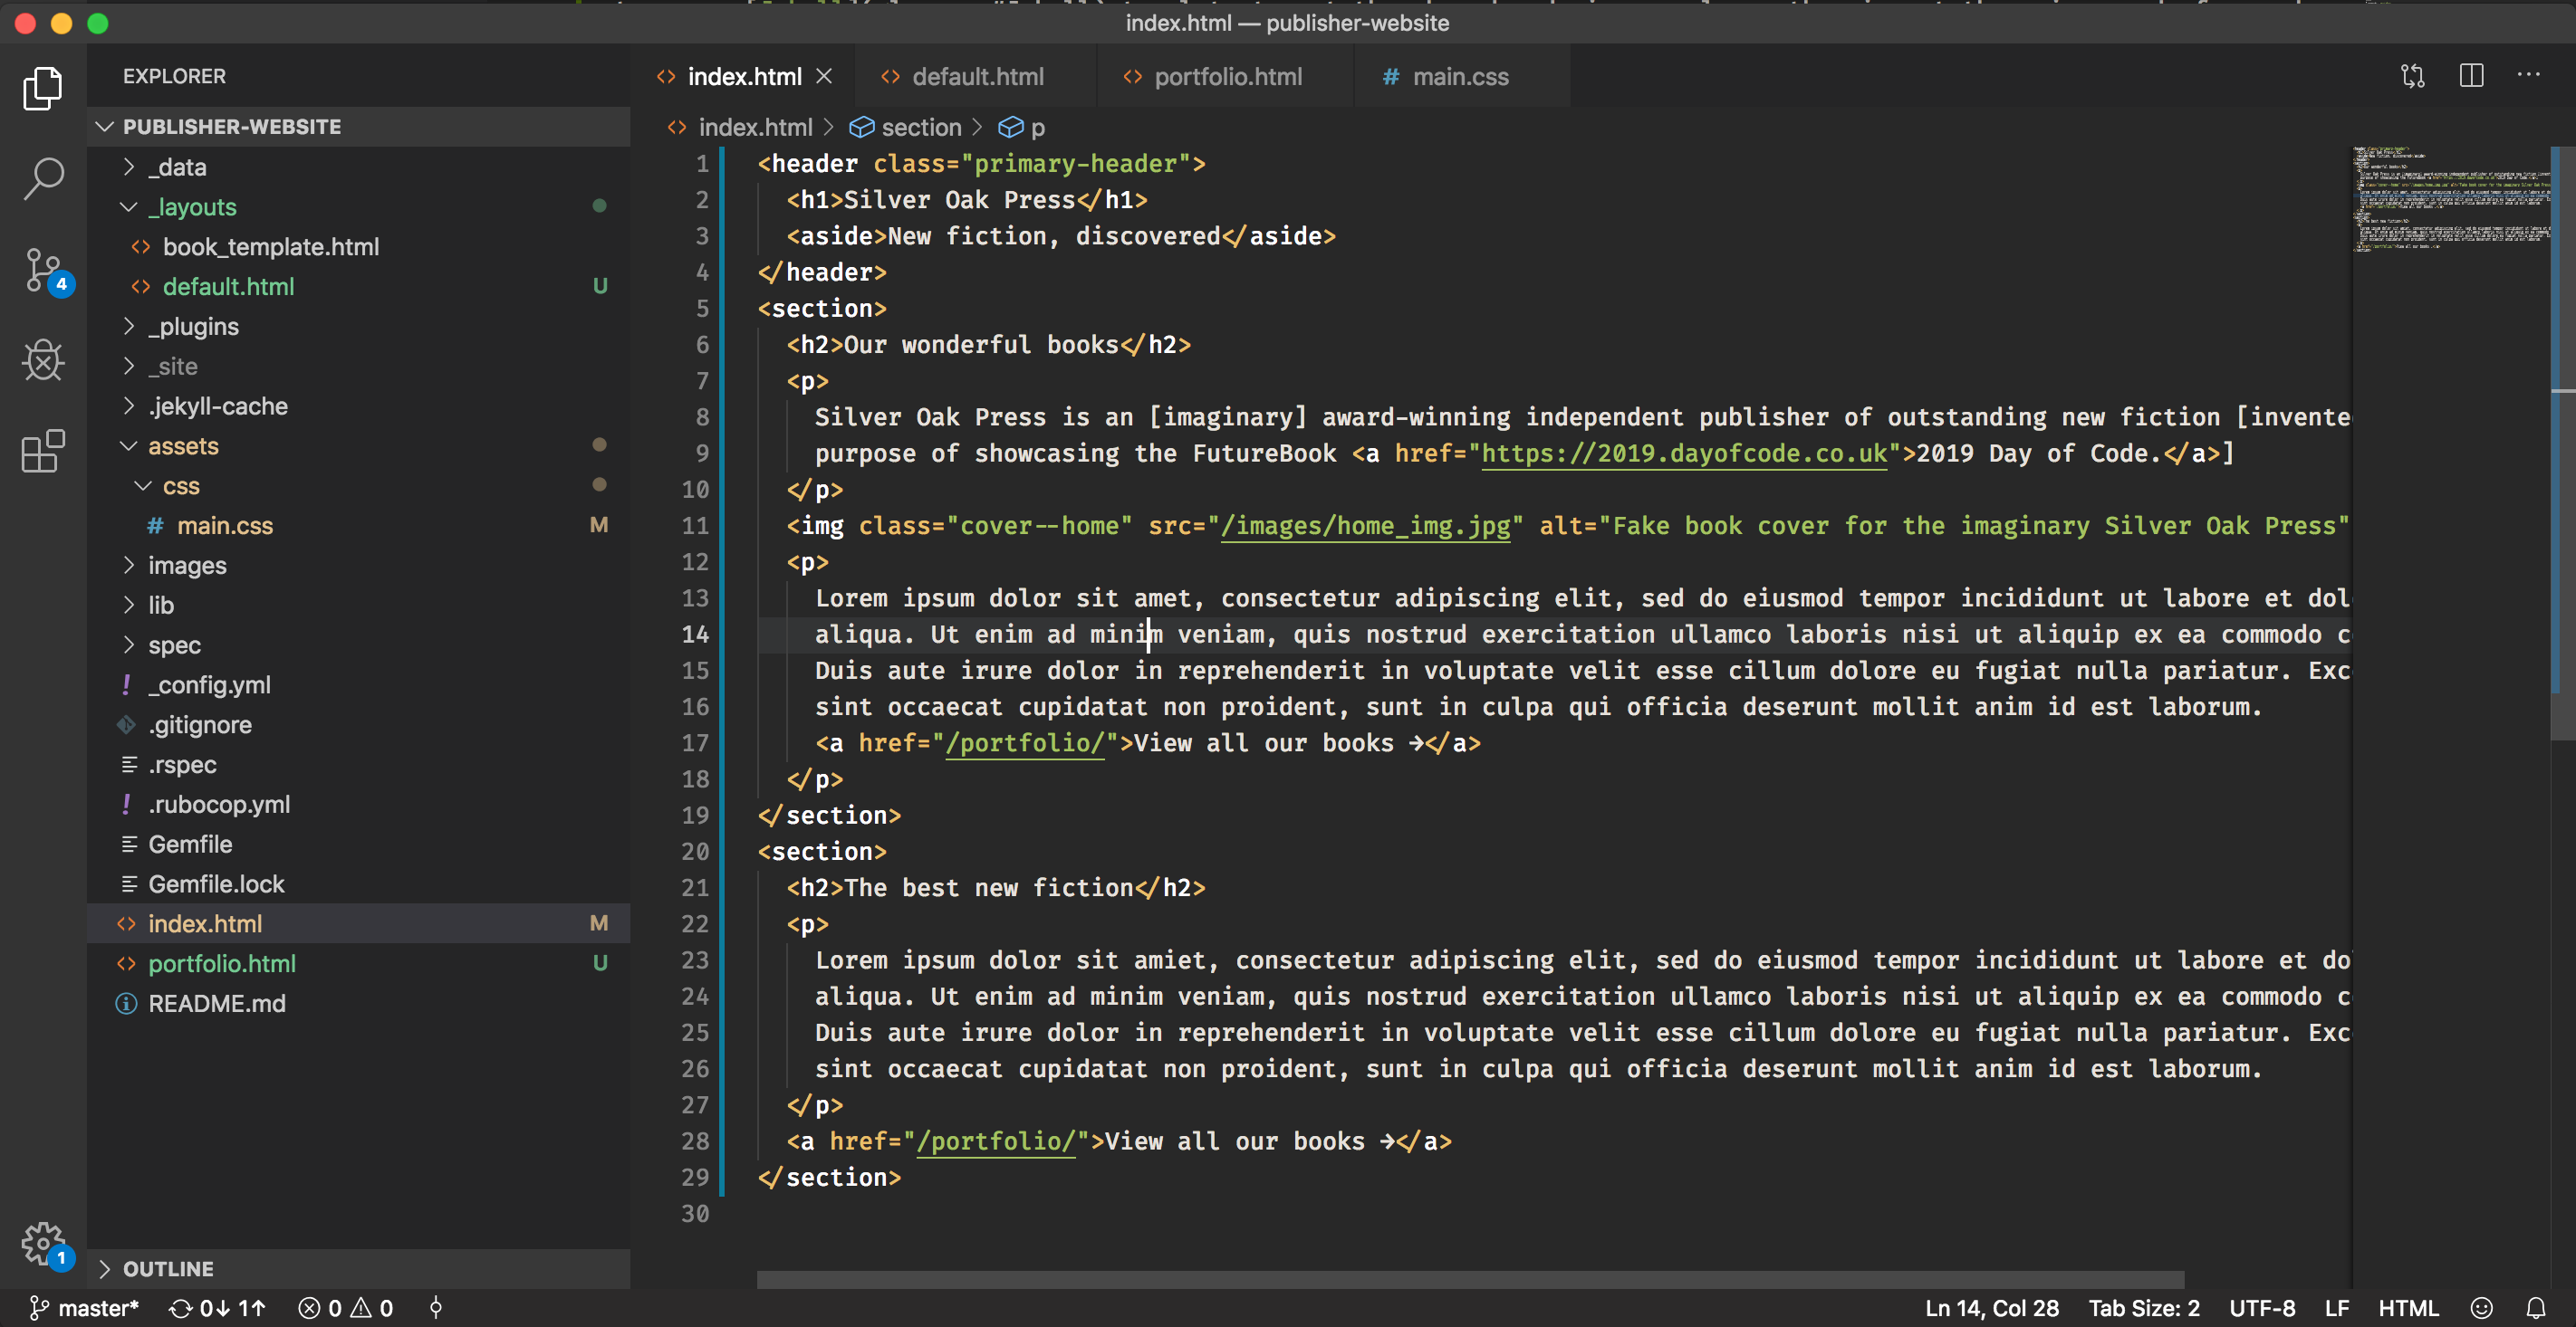The width and height of the screenshot is (2576, 1327).
Task: Collapse the css folder
Action: (x=359, y=486)
